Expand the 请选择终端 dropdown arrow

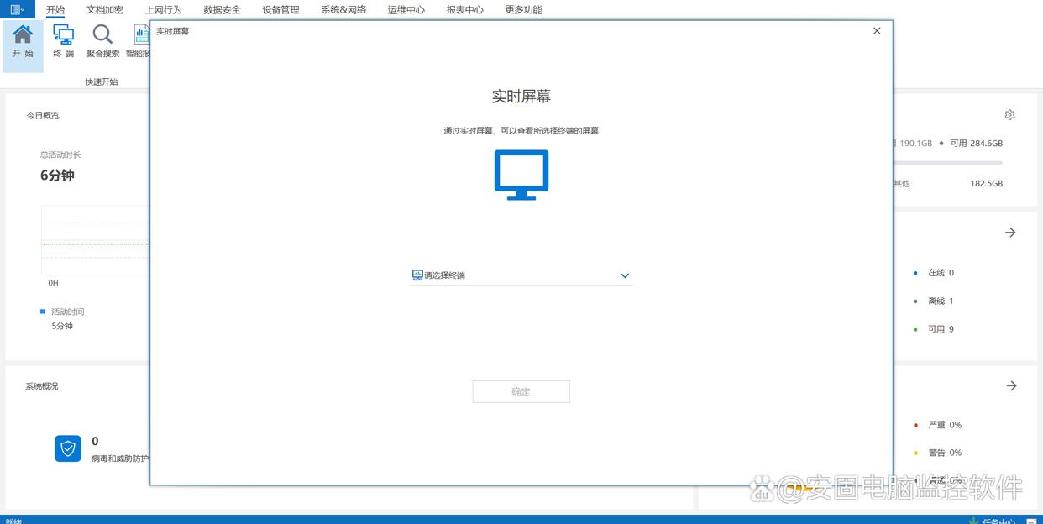625,275
